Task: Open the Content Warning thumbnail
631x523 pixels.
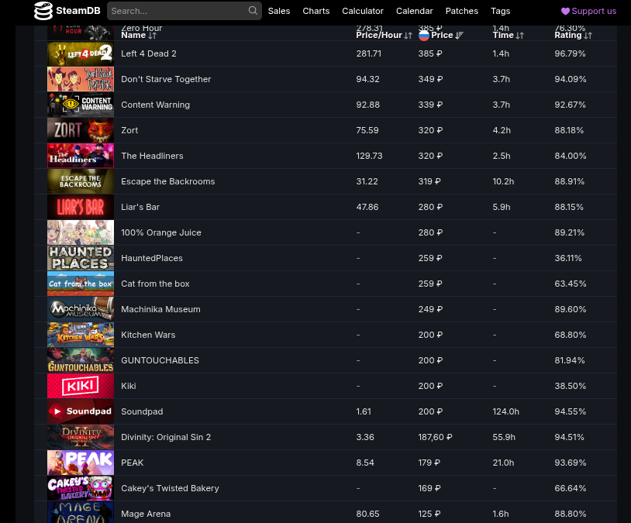Action: (81, 105)
